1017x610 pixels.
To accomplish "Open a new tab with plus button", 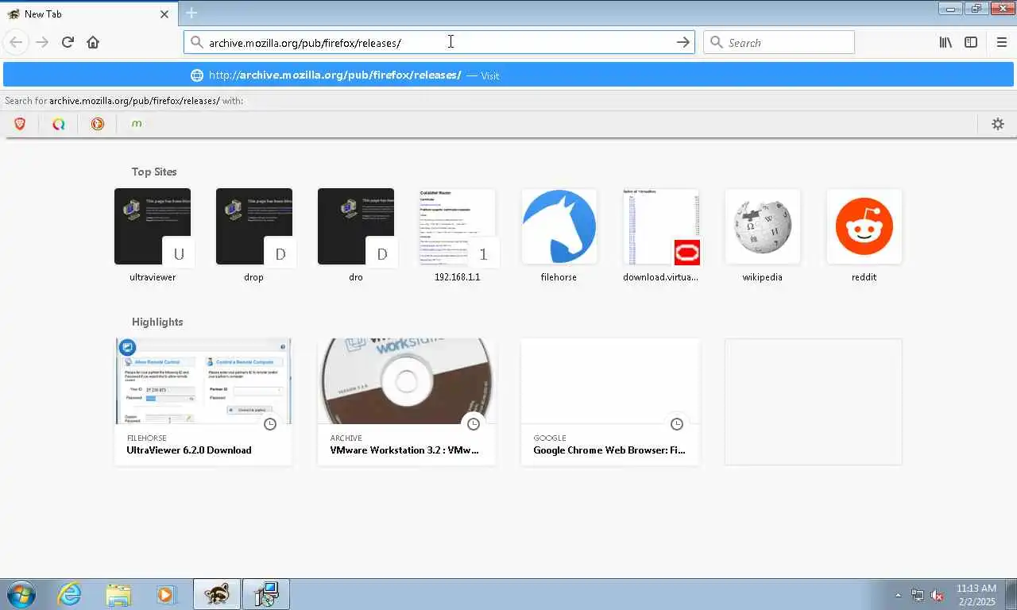I will coord(191,13).
